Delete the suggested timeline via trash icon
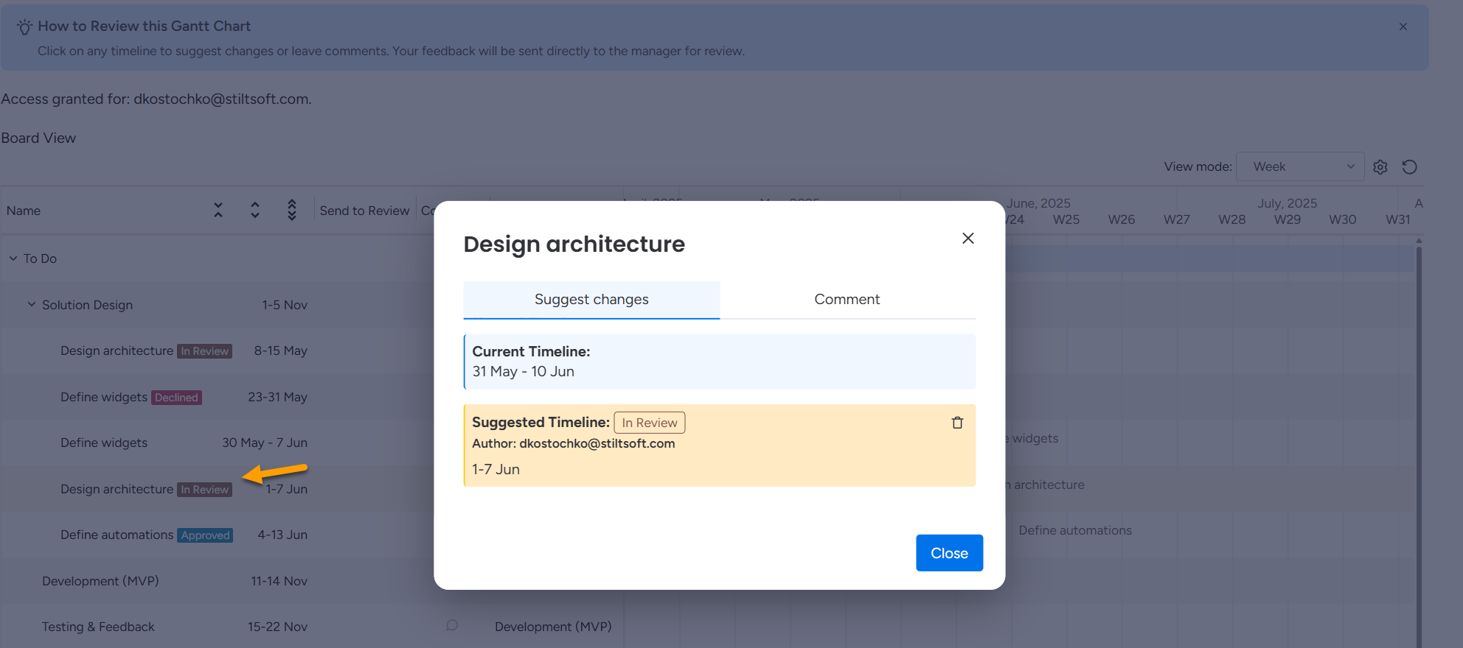This screenshot has height=648, width=1463. click(957, 423)
